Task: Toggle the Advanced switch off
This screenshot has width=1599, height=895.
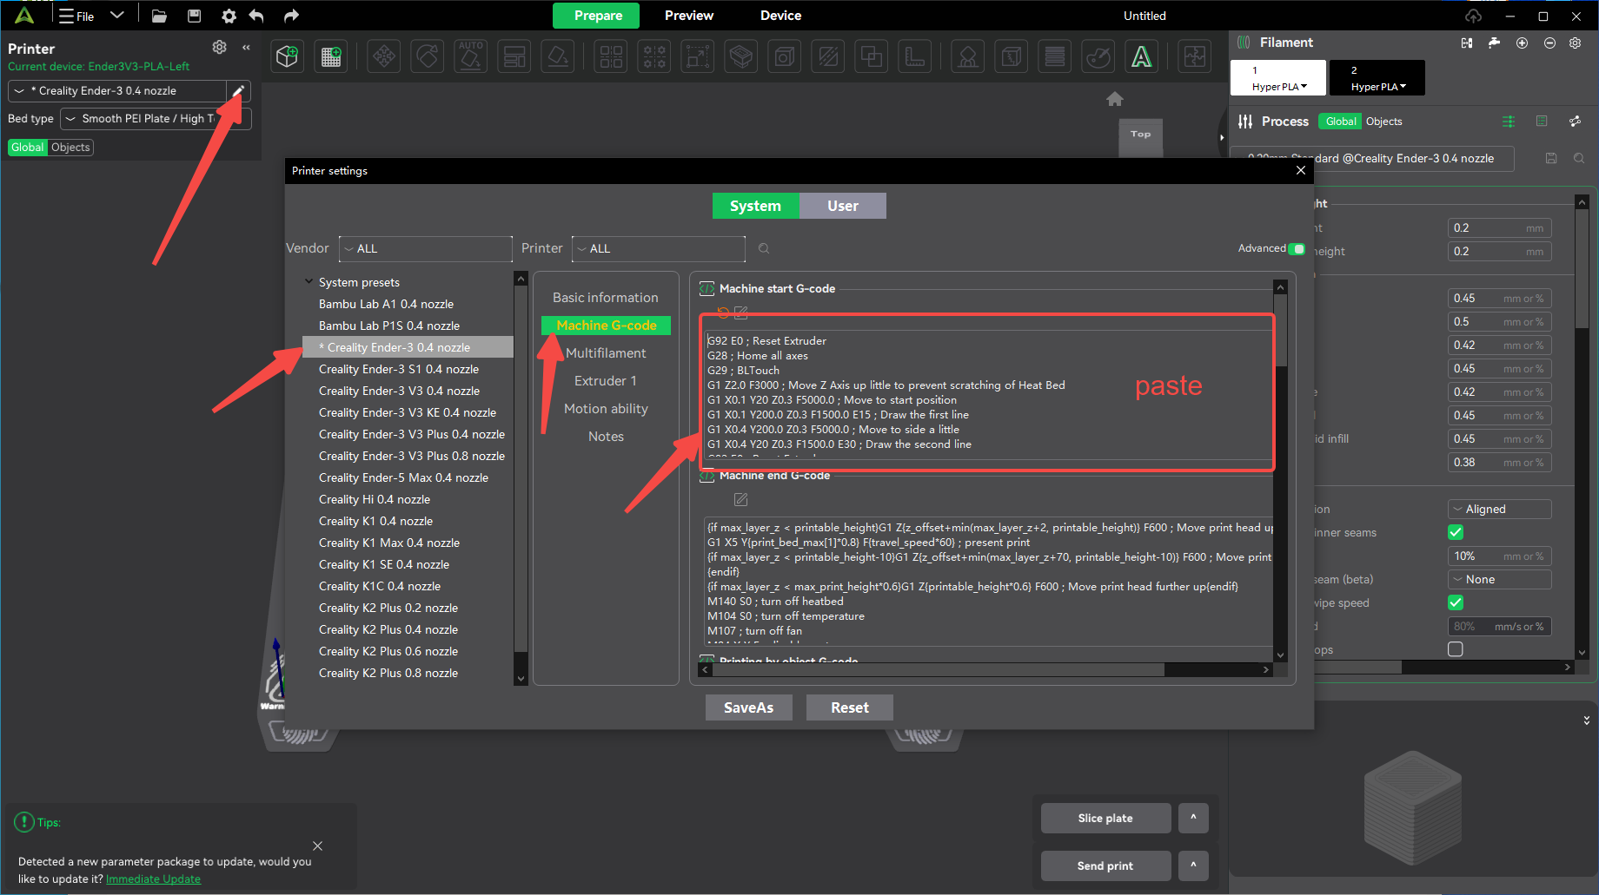Action: (1296, 249)
